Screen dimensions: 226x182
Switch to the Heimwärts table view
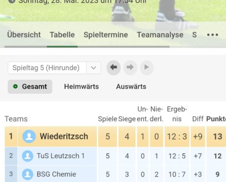coord(81,86)
